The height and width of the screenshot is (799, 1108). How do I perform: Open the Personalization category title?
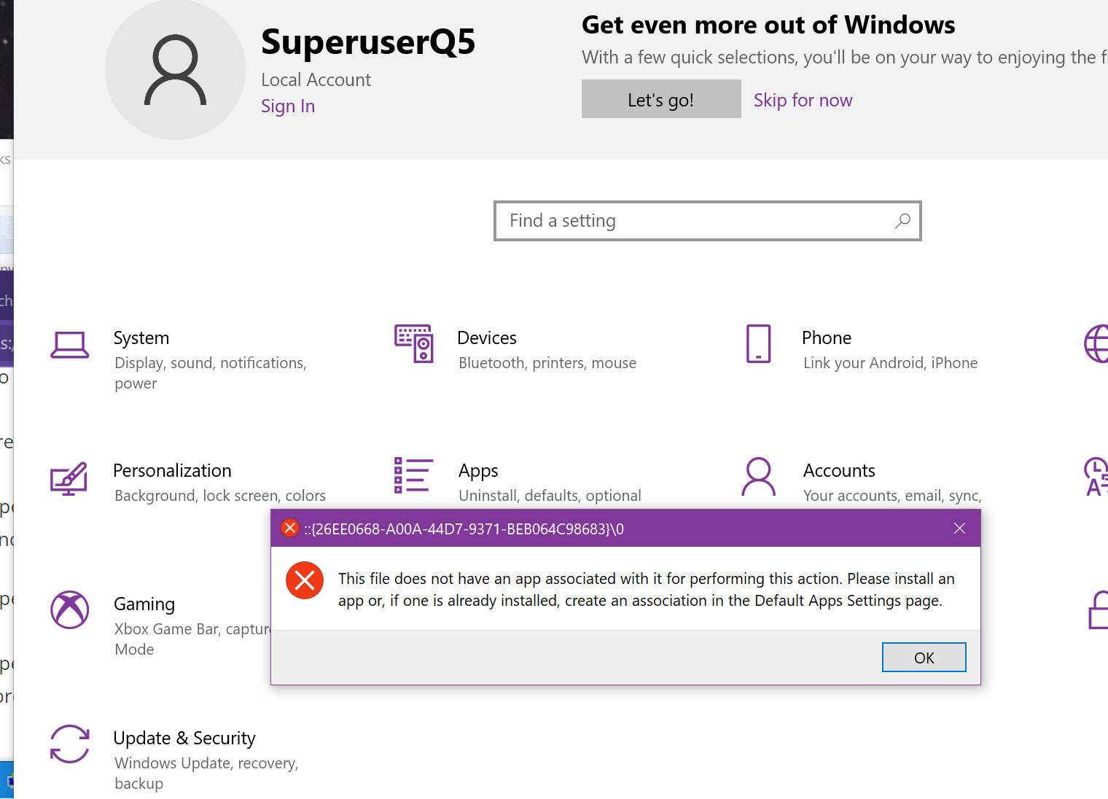[172, 471]
